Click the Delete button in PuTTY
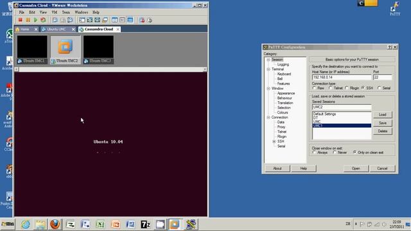411x231 pixels. (x=383, y=131)
